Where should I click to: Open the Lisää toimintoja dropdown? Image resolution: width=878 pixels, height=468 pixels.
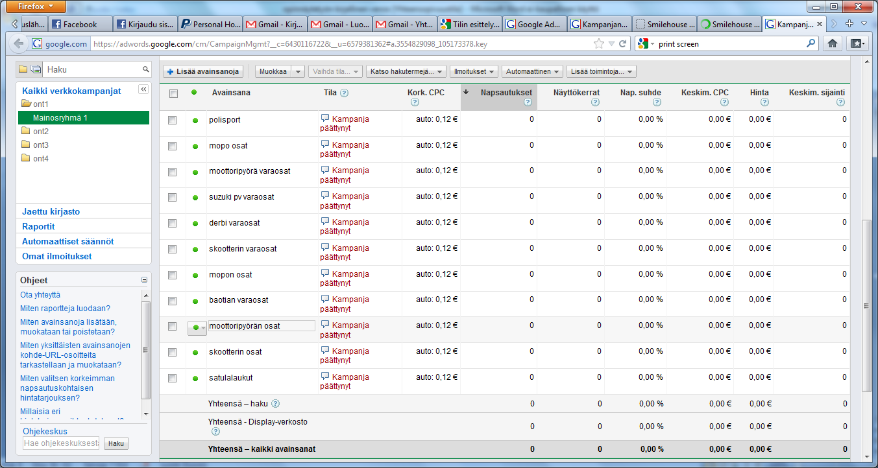tap(602, 71)
